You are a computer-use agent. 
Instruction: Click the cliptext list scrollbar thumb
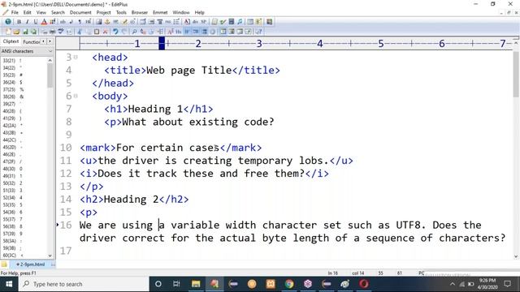pos(50,75)
